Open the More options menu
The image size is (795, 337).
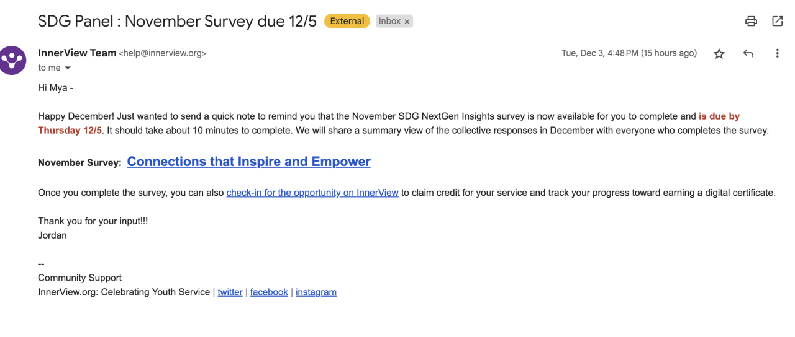tap(777, 54)
